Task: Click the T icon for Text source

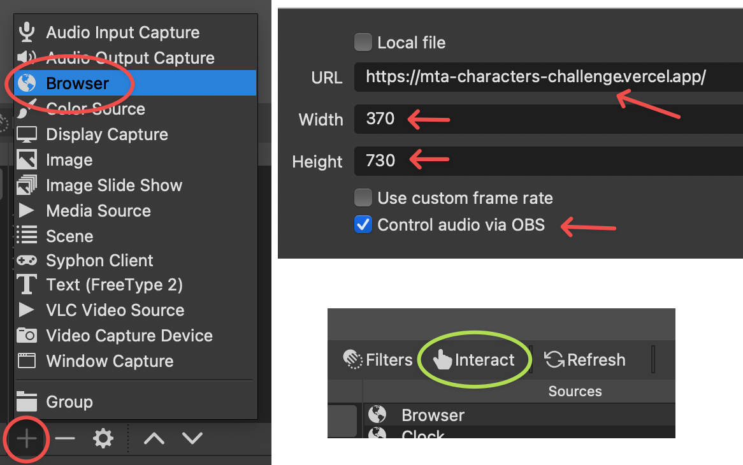Action: [27, 285]
